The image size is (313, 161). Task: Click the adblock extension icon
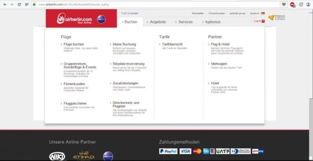tap(292, 5)
